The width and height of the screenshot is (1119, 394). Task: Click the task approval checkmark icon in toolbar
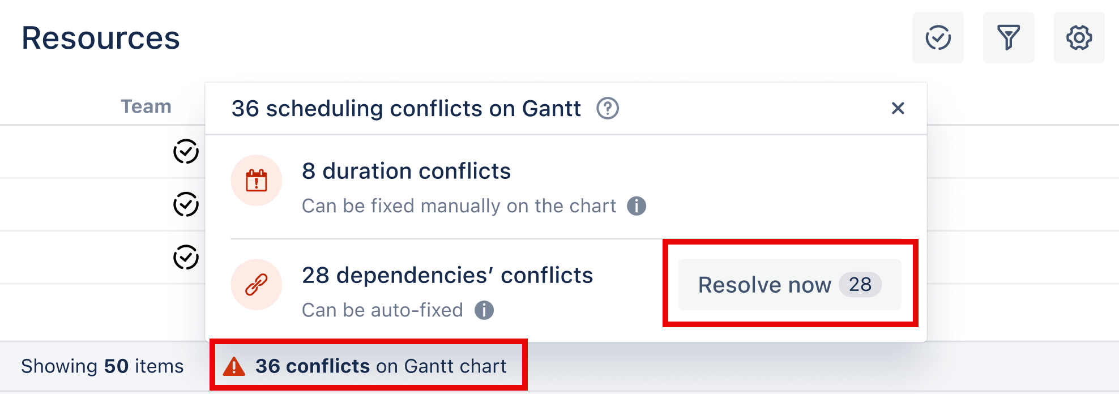click(938, 38)
